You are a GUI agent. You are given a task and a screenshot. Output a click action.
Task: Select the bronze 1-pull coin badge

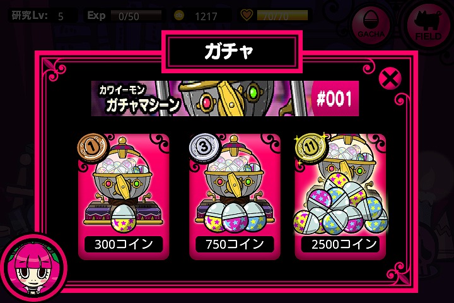[92, 147]
